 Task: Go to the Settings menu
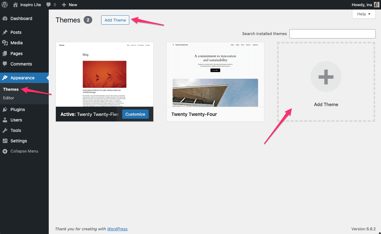[x=19, y=141]
